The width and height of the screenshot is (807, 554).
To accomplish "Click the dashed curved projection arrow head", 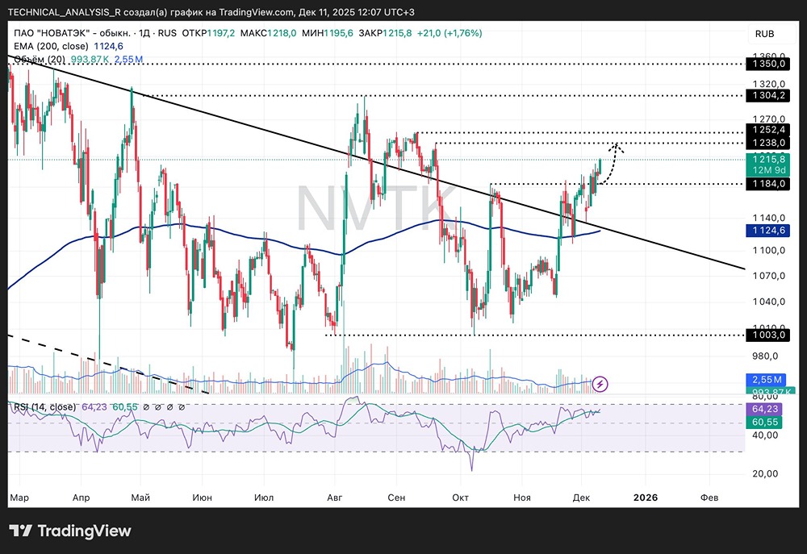I will point(616,146).
